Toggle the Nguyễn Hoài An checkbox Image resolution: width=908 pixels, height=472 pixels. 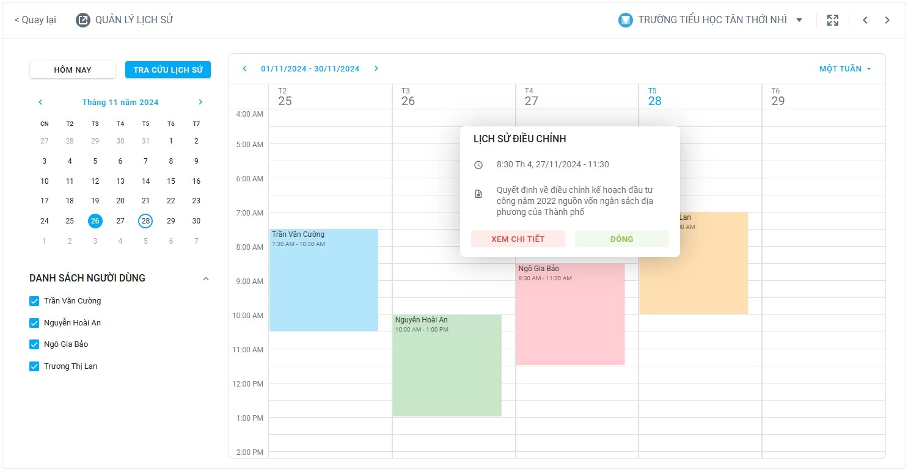(x=34, y=323)
